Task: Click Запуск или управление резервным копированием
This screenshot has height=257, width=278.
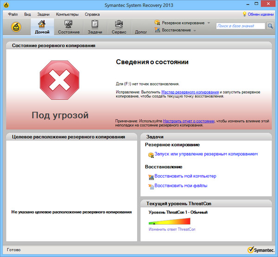Action: (x=206, y=154)
